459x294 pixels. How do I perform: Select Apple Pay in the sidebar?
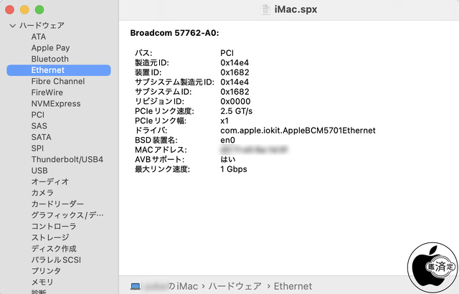[50, 48]
